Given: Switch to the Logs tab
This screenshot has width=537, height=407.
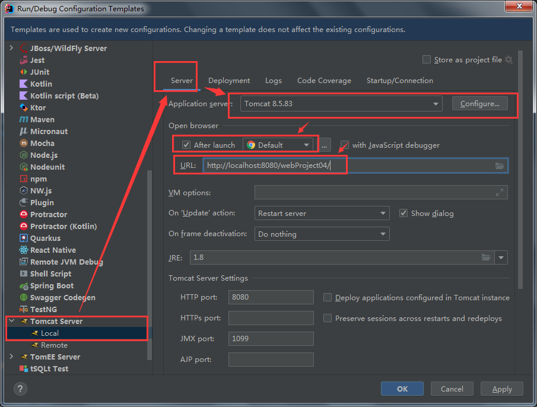Looking at the screenshot, I should [274, 81].
